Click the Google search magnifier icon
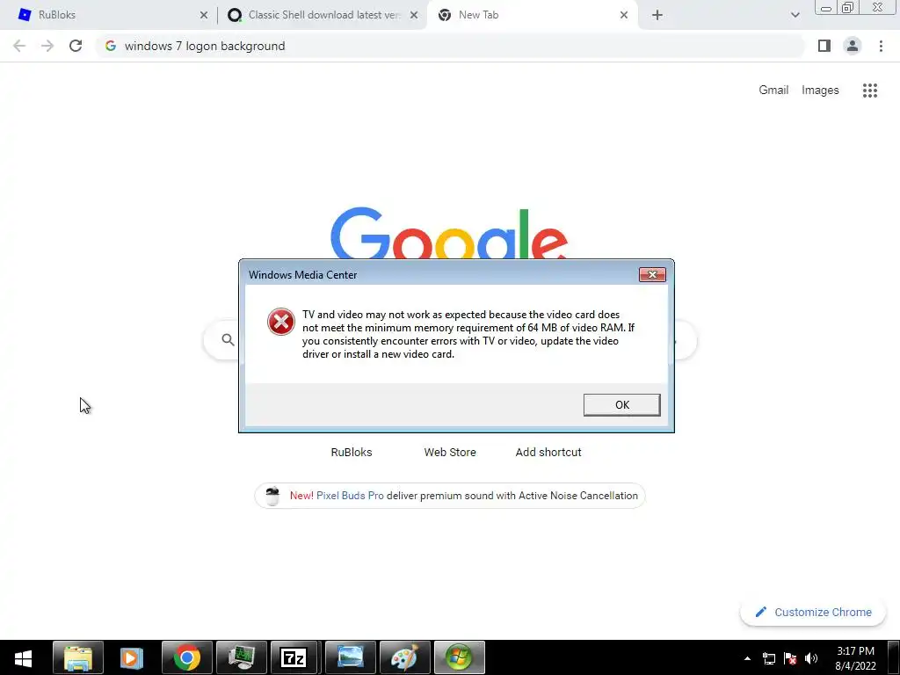 pos(228,340)
